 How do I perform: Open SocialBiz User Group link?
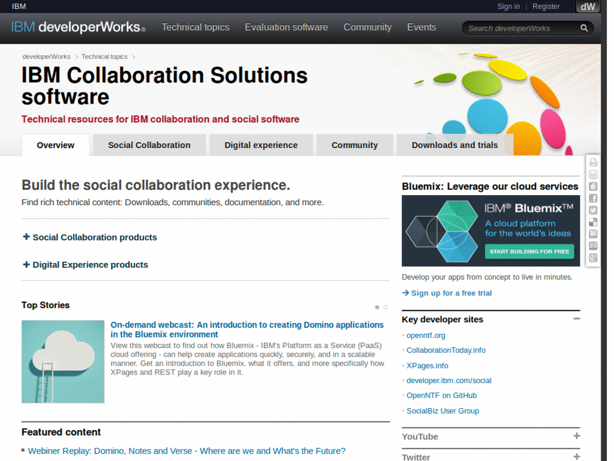pos(443,411)
